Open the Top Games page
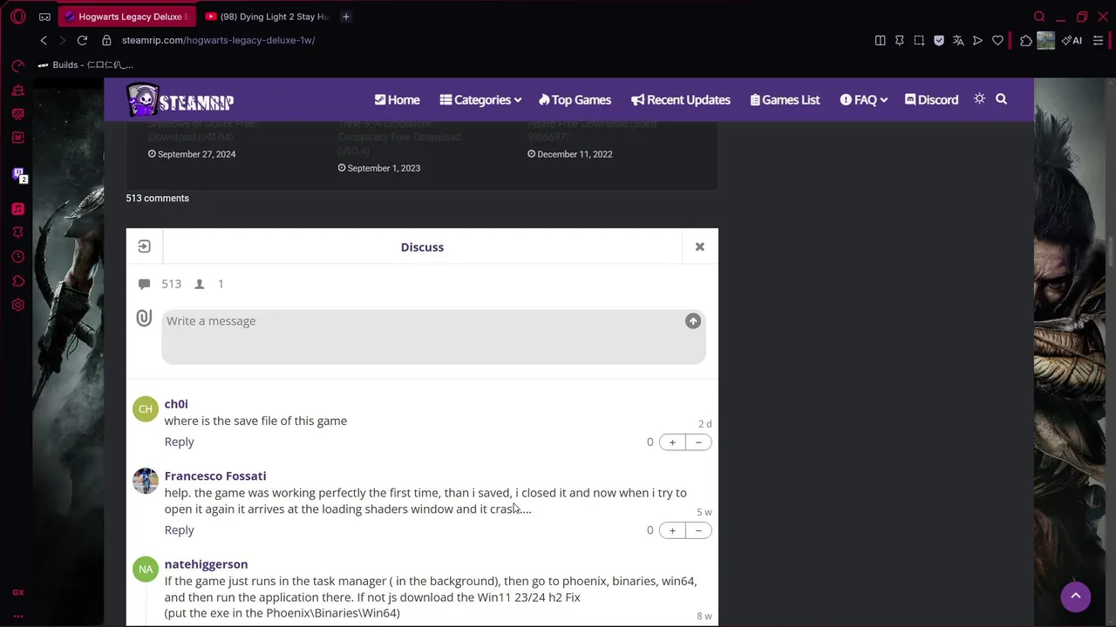1116x627 pixels. click(x=575, y=99)
